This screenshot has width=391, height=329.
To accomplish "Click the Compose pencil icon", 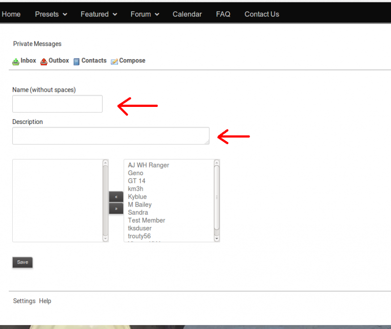I will pyautogui.click(x=114, y=62).
